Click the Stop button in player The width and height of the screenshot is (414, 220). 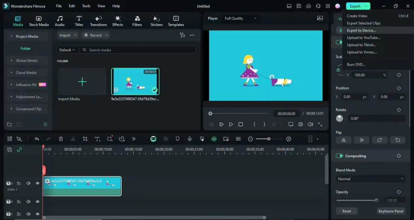pyautogui.click(x=241, y=125)
